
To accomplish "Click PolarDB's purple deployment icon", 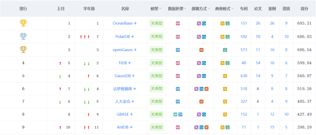I will click(x=199, y=37).
